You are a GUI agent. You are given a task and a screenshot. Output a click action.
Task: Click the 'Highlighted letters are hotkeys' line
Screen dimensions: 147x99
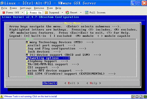[73, 30]
